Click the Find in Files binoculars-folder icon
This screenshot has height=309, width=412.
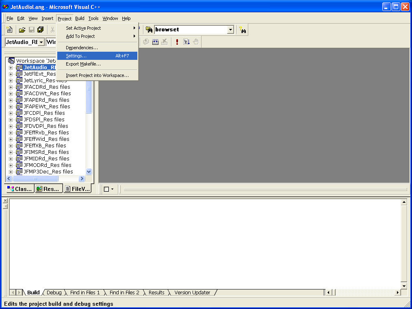[x=149, y=30]
